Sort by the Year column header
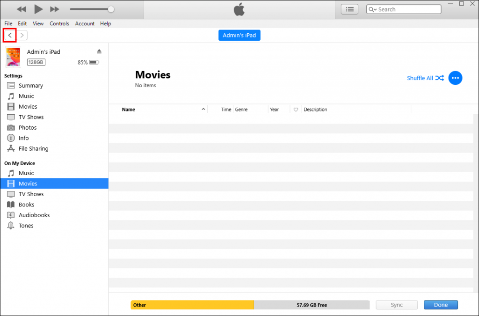The width and height of the screenshot is (479, 316). click(x=279, y=110)
